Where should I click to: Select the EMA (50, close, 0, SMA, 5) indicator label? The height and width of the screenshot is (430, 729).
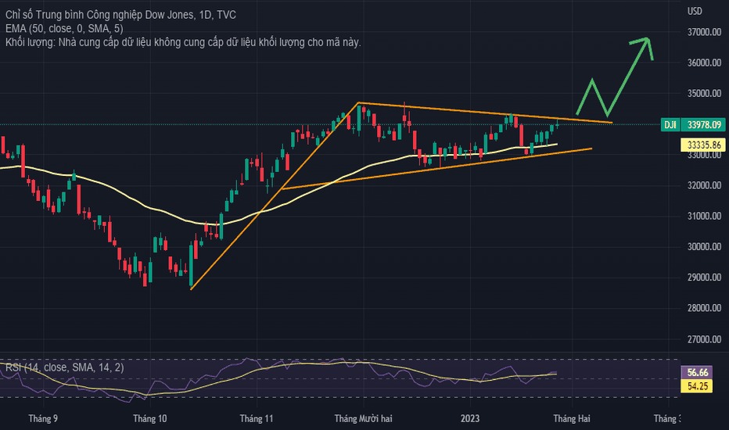[64, 29]
